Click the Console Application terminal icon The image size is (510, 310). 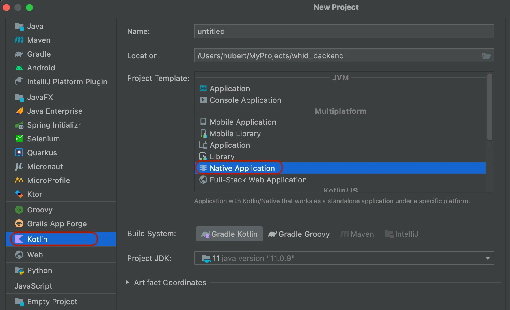(x=203, y=100)
